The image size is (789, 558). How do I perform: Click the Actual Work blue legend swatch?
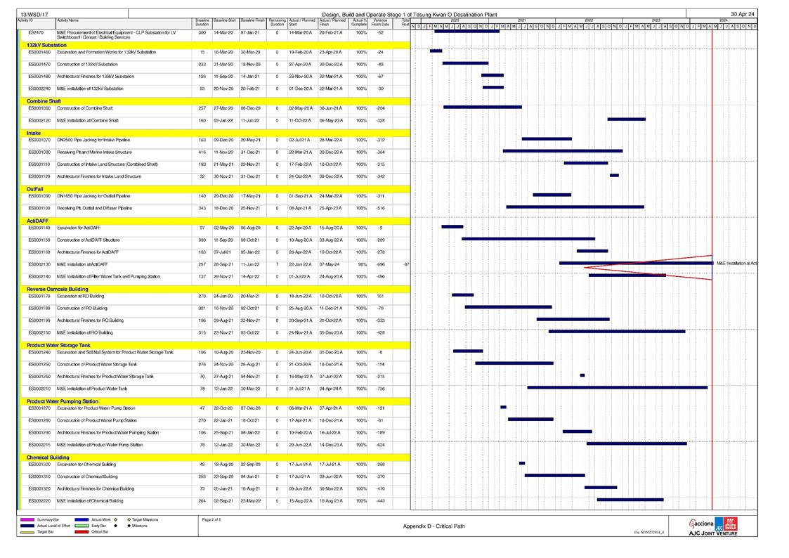coord(80,520)
